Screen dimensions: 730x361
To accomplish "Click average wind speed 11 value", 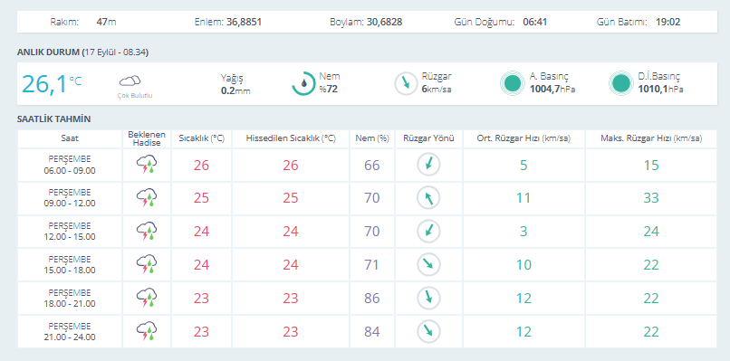I will click(x=523, y=198).
